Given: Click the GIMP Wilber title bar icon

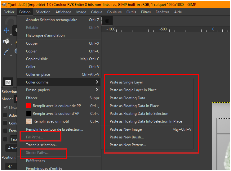Looking at the screenshot, I should [4, 4].
